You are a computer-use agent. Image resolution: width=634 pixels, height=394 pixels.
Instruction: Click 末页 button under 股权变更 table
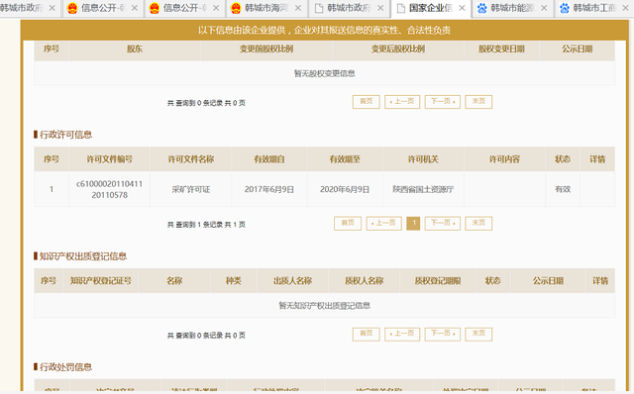[478, 101]
